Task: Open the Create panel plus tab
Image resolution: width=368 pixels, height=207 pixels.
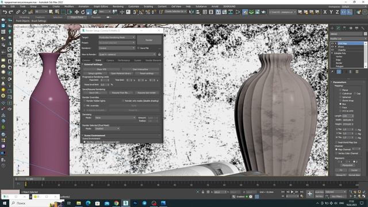Action: click(x=332, y=28)
